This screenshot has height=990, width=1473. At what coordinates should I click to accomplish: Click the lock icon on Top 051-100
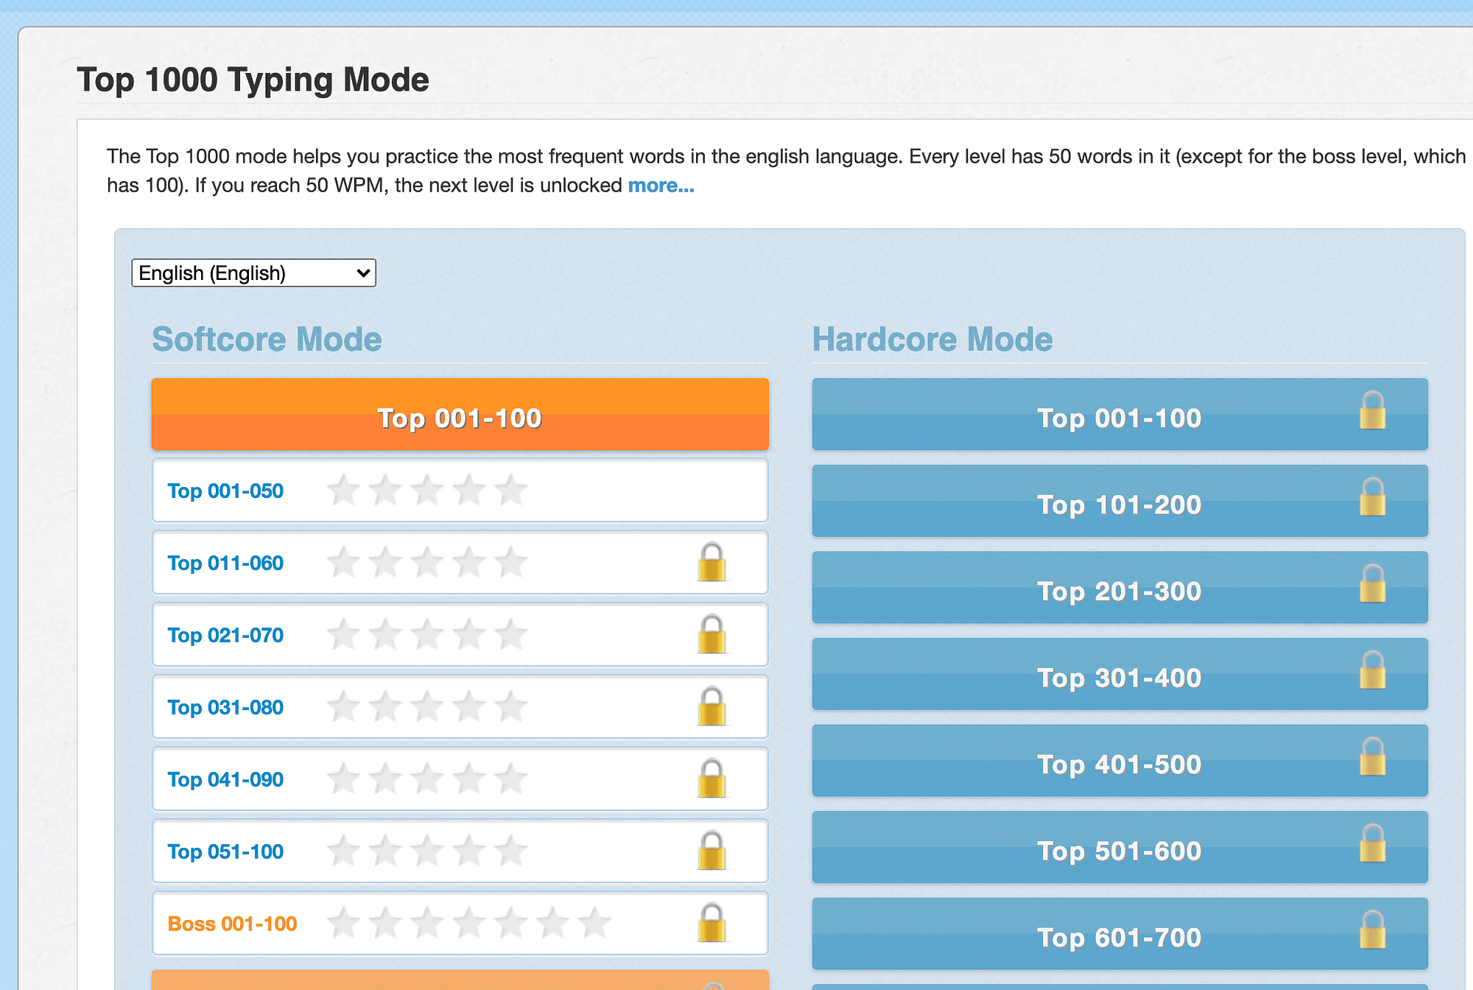711,852
